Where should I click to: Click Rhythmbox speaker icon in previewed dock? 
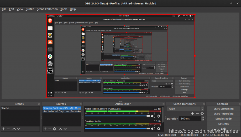(x=50, y=35)
